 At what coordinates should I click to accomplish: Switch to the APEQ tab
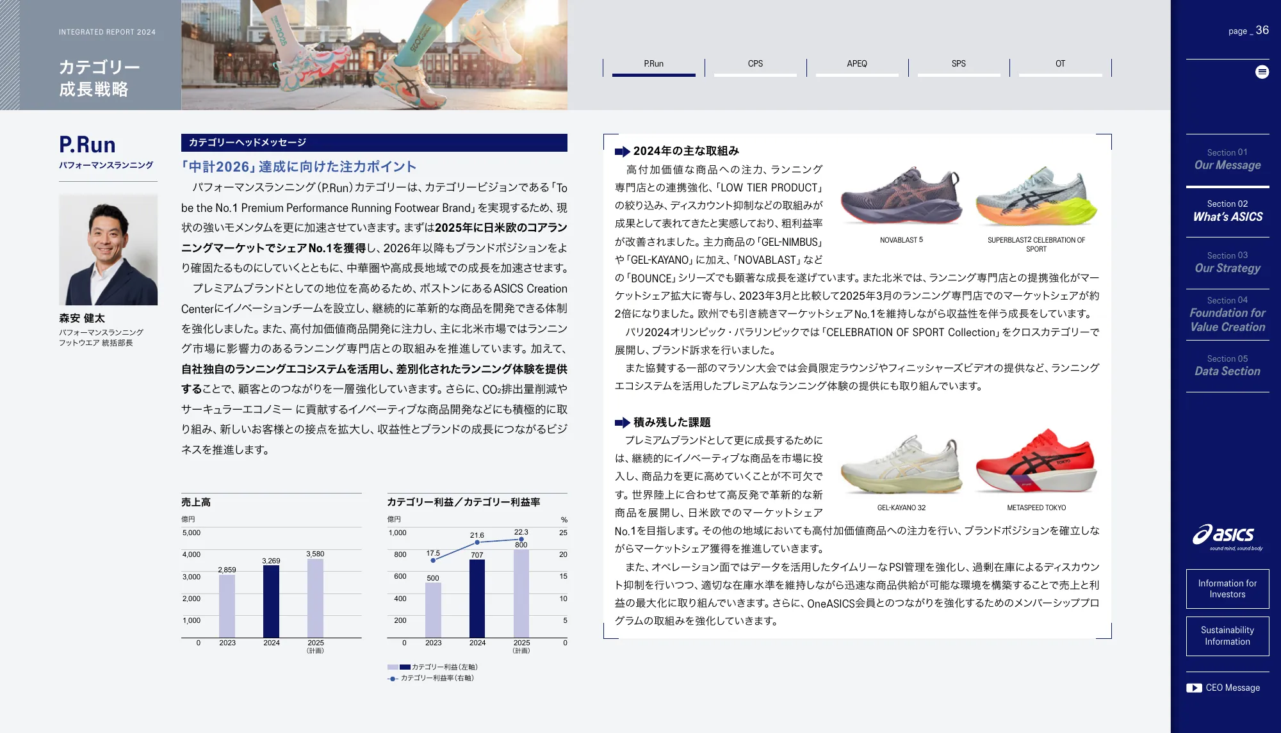[x=856, y=64]
